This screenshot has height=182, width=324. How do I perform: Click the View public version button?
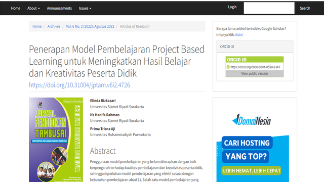[255, 73]
